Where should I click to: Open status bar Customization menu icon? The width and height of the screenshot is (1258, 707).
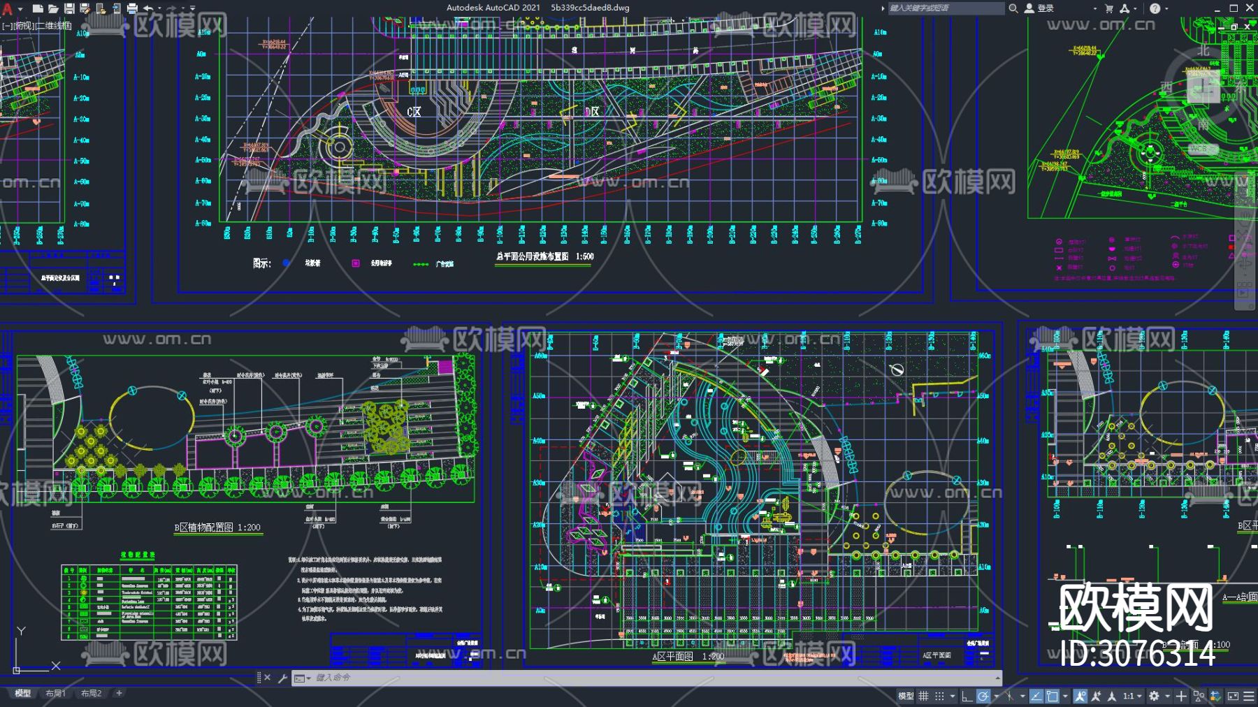pyautogui.click(x=1249, y=696)
